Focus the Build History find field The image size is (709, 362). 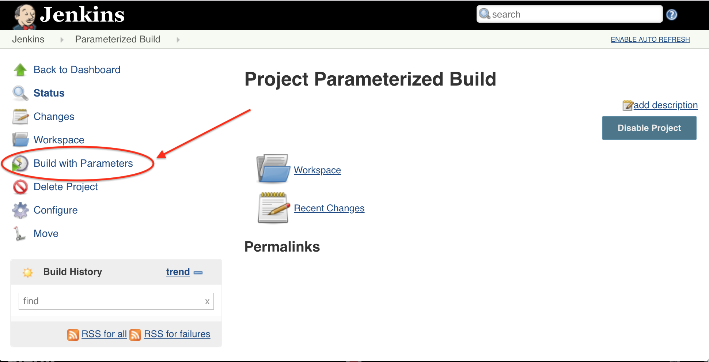(x=110, y=301)
